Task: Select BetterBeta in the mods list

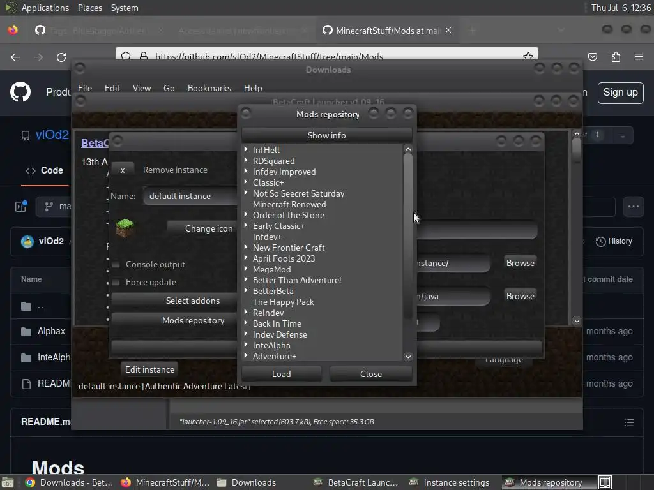Action: [273, 291]
